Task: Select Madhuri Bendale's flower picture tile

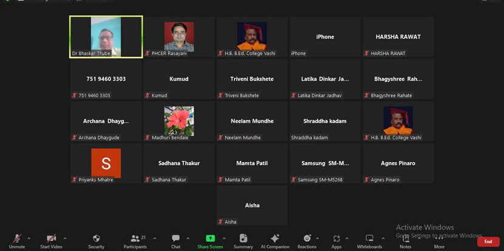Action: (179, 121)
